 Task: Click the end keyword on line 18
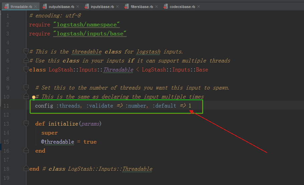pyautogui.click(x=34, y=169)
